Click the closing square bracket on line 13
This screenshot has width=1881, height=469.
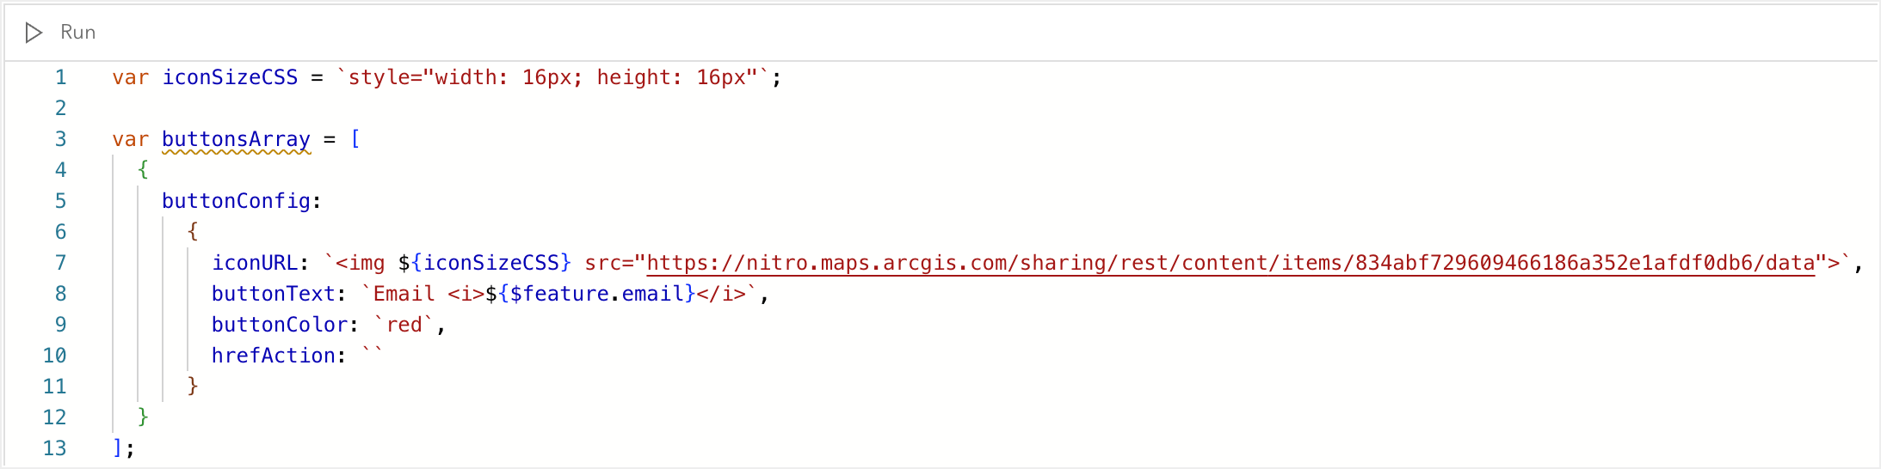point(118,448)
